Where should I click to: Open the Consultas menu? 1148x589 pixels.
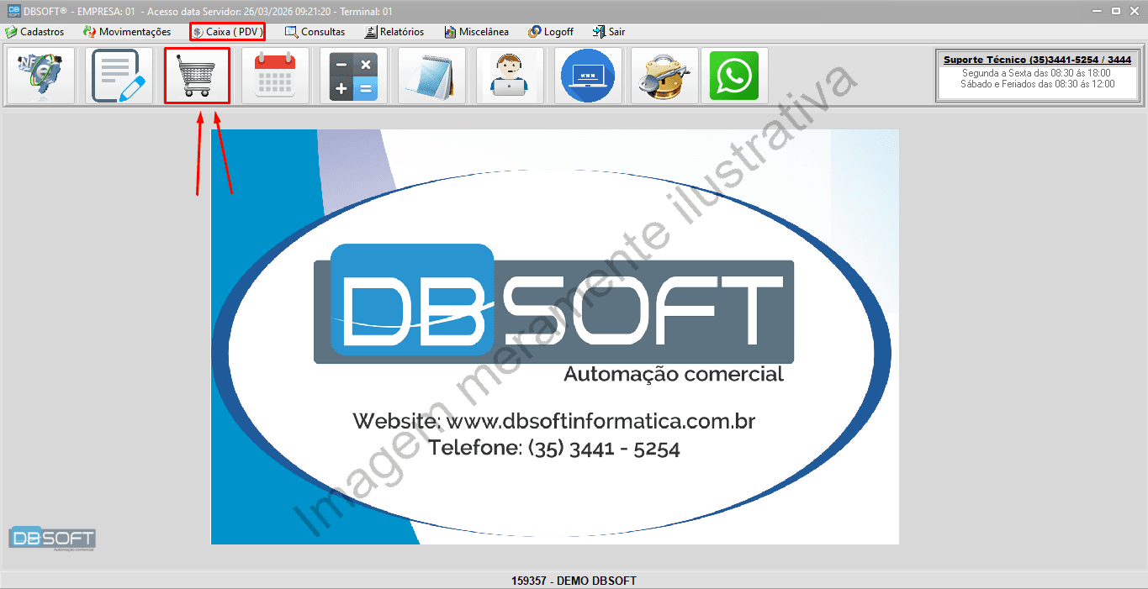tap(315, 32)
